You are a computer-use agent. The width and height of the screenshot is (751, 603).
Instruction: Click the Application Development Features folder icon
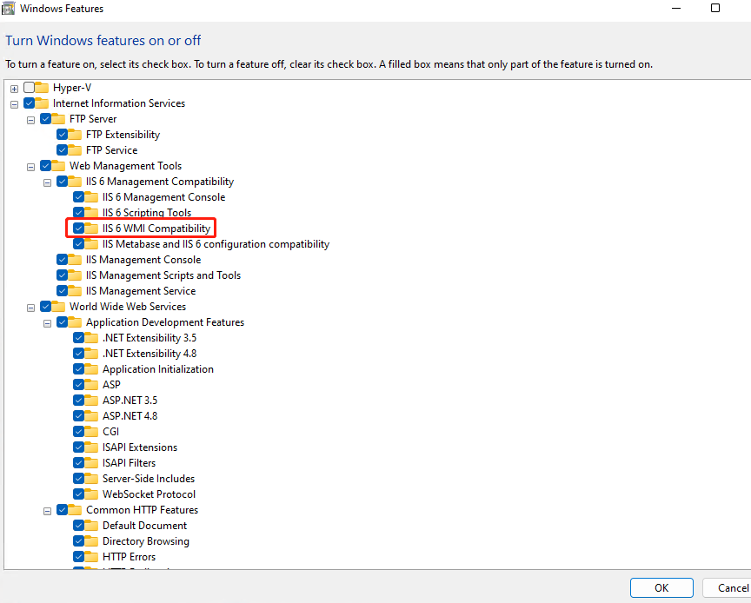(75, 322)
